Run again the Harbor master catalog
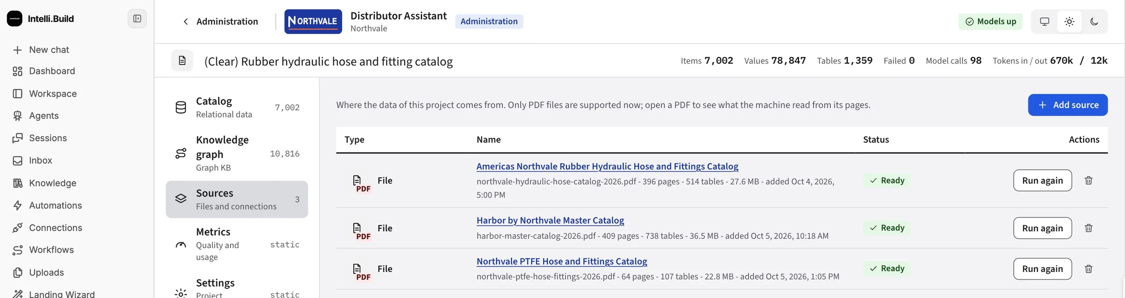The image size is (1125, 298). (x=1042, y=228)
